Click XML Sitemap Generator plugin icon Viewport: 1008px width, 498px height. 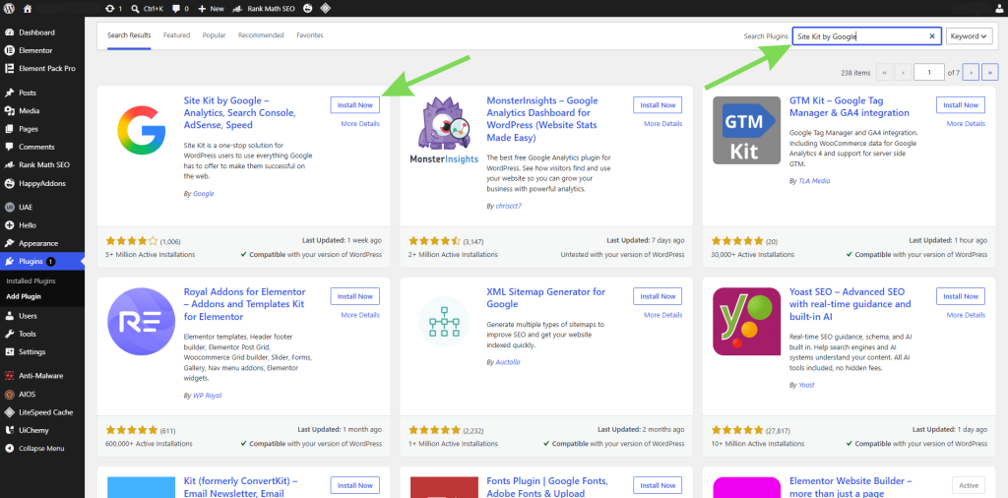444,322
